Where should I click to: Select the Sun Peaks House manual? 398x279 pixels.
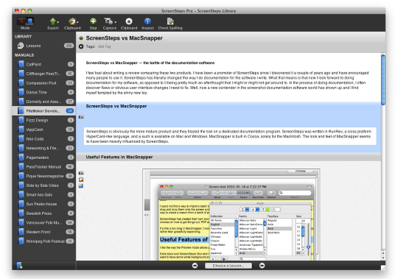tap(43, 204)
